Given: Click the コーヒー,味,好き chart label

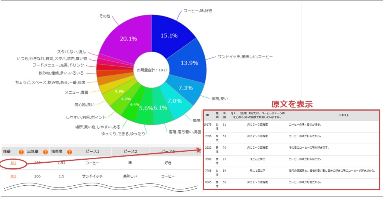Looking at the screenshot, I should (198, 11).
